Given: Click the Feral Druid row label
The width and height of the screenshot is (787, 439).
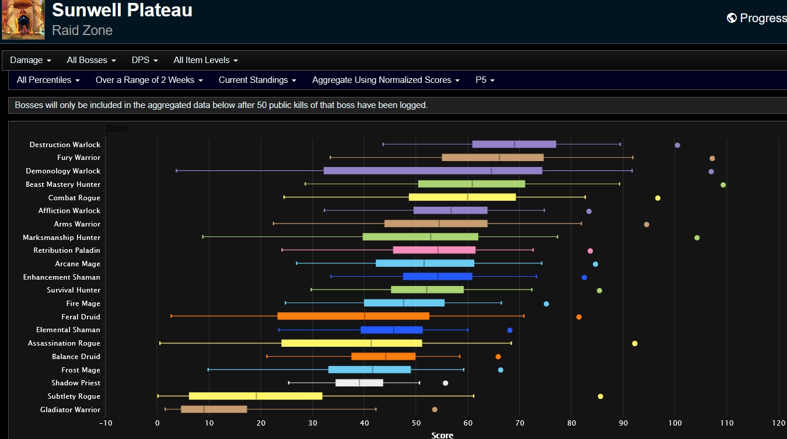Looking at the screenshot, I should click(81, 317).
